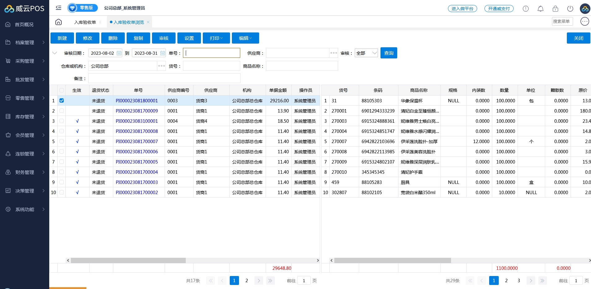Open 库存管理 in the sidebar
This screenshot has height=289, width=591.
(25, 117)
